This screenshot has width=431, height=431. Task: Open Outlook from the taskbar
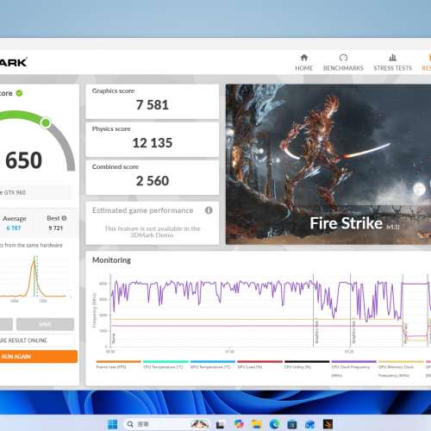tap(309, 424)
